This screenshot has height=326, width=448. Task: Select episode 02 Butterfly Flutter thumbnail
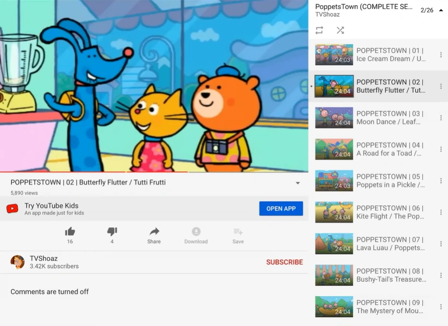(334, 86)
